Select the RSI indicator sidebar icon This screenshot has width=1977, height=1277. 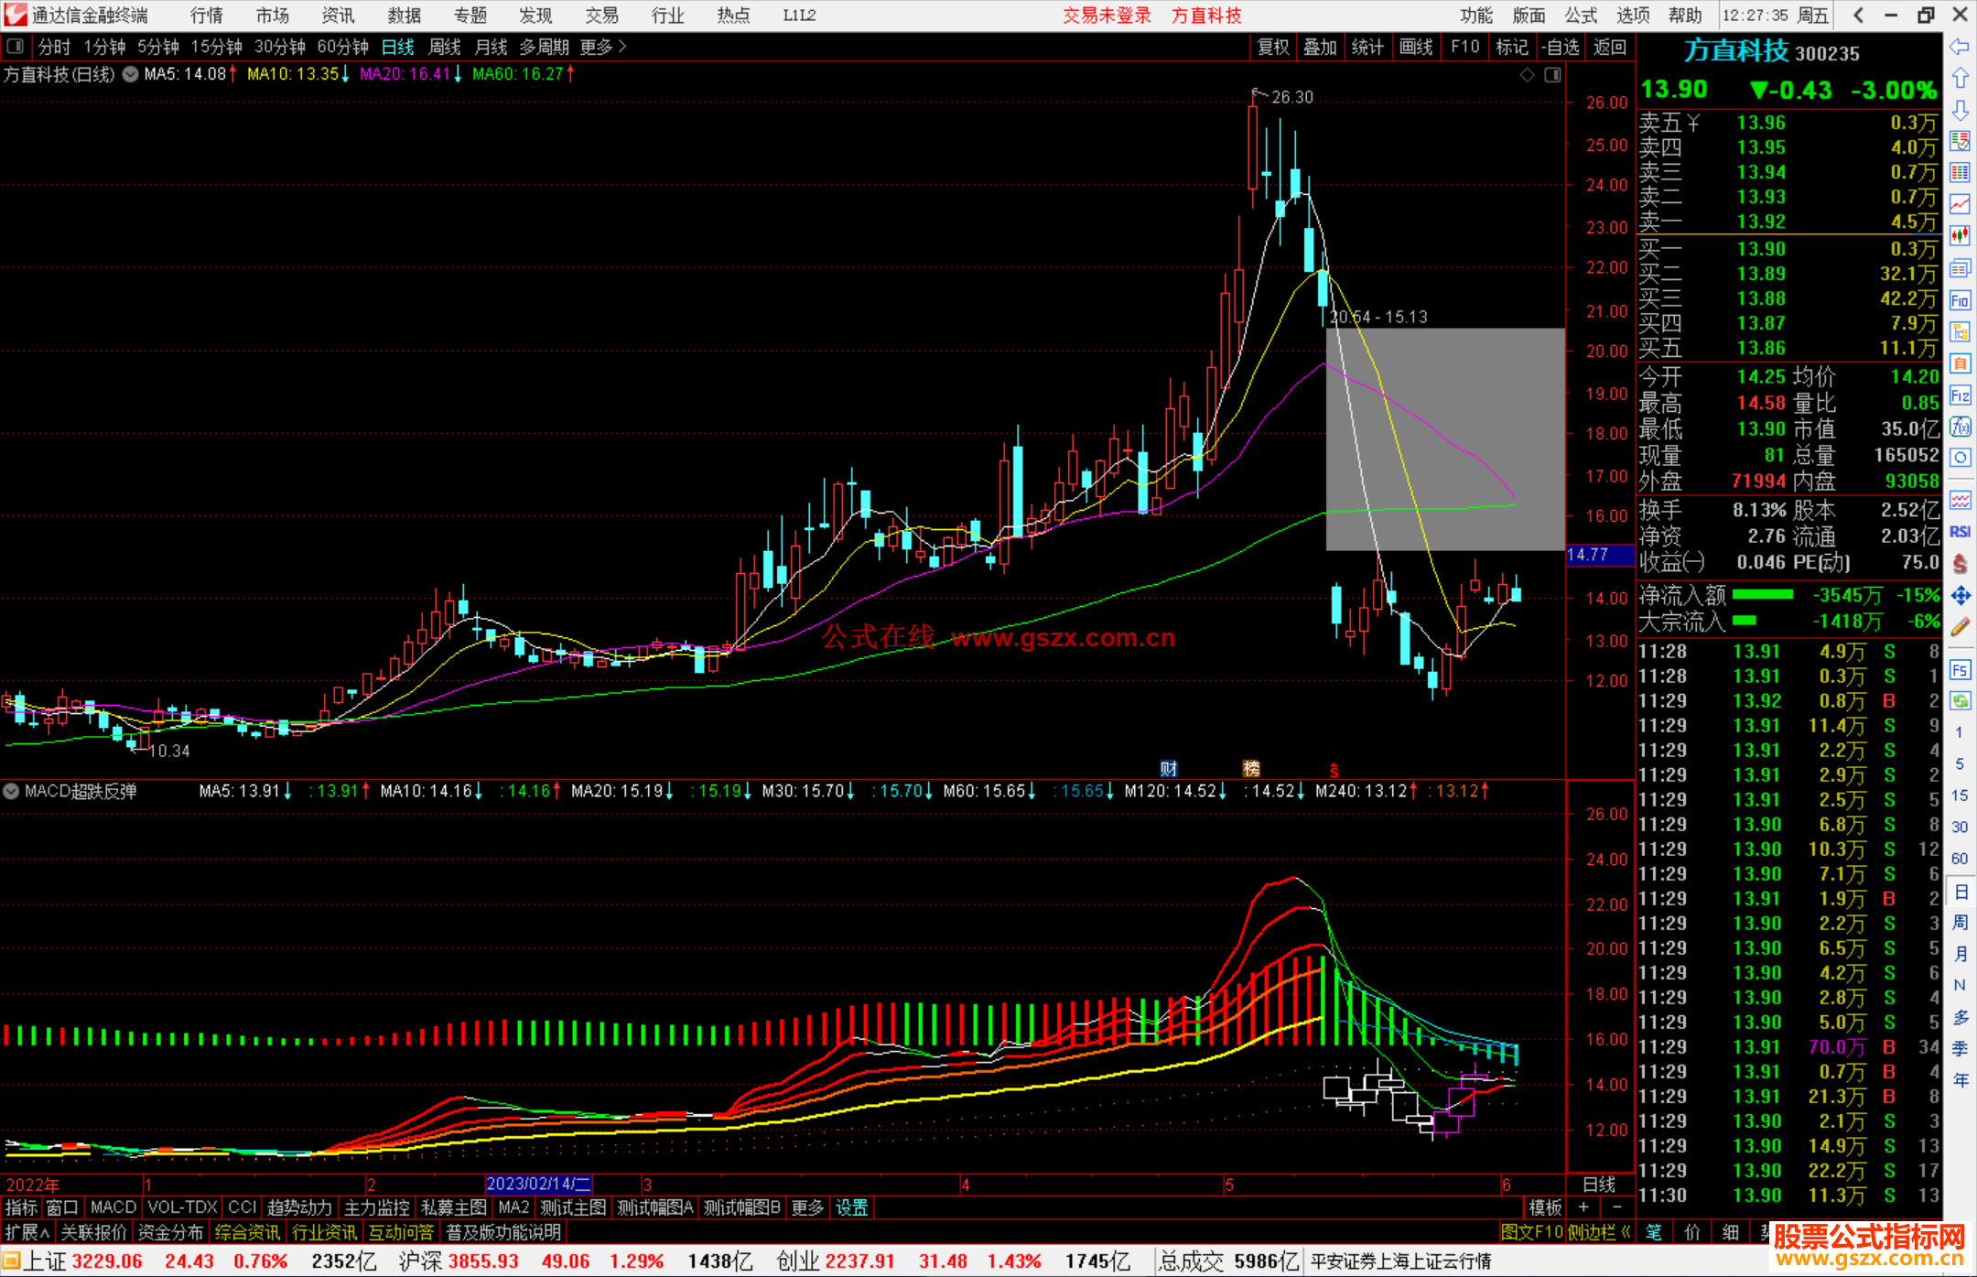click(x=1960, y=532)
